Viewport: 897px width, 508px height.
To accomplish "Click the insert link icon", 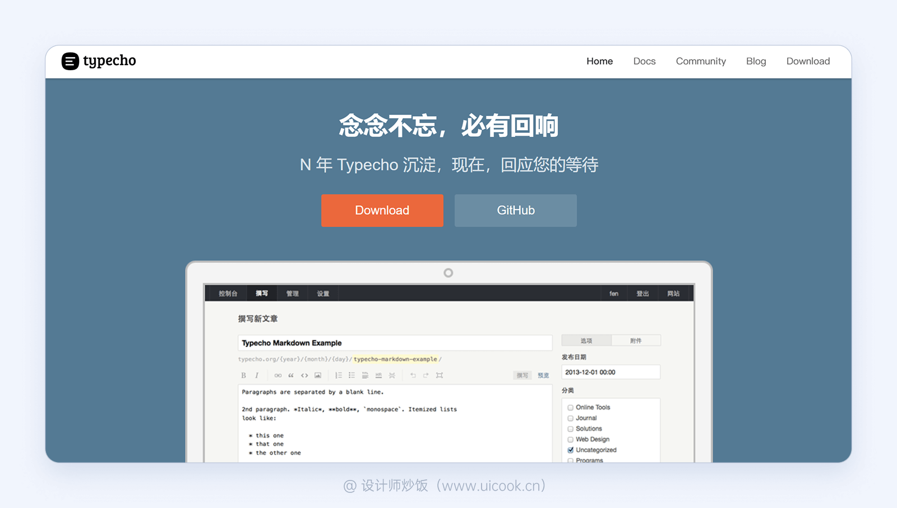I will click(278, 375).
